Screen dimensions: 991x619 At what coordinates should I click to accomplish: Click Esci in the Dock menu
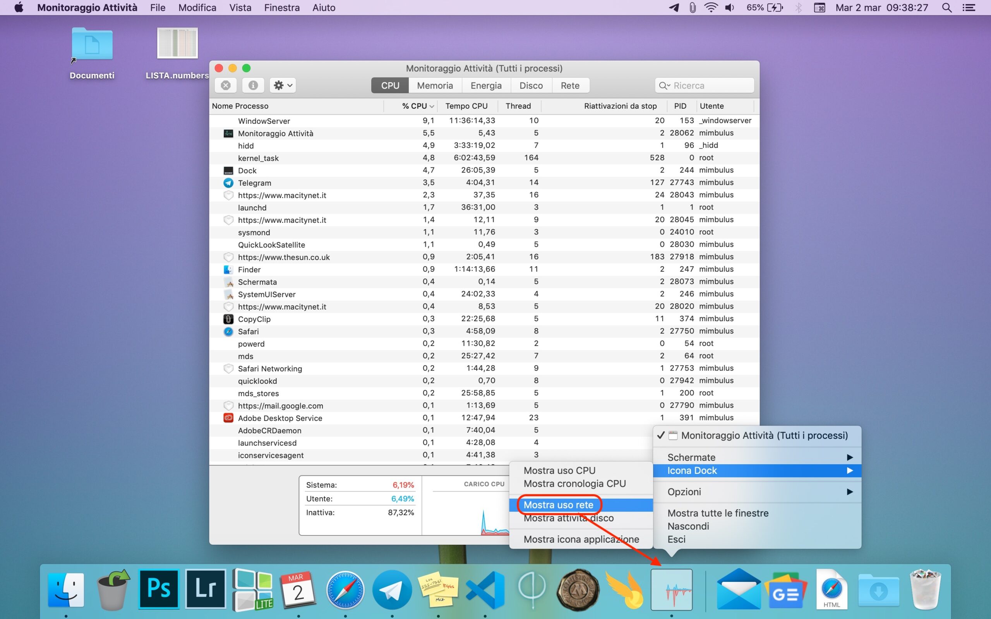tap(677, 539)
